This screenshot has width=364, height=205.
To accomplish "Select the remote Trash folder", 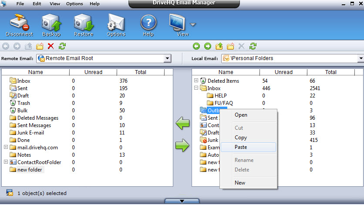I will coord(20,103).
